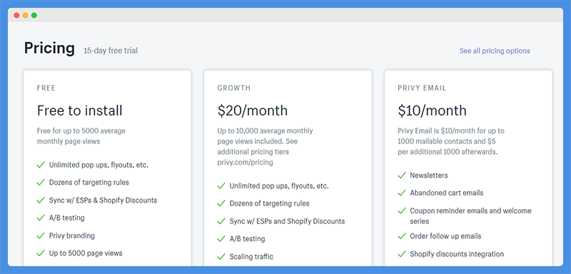Screen dimensions: 571x274
Task: Click the Privy branding feature text
Action: click(72, 235)
